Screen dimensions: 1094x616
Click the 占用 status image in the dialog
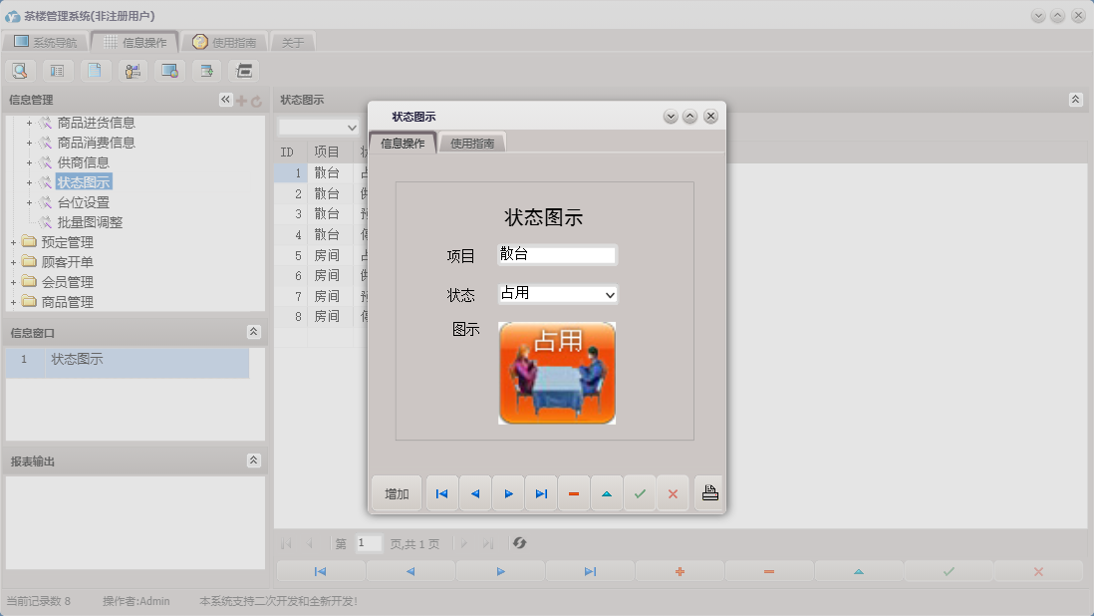(557, 372)
